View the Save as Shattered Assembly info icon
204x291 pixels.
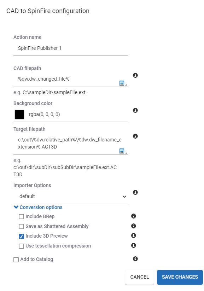134,226
